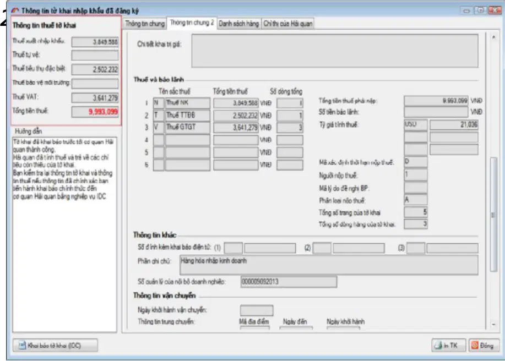505x361 pixels.
Task: Open the Danh sách hàng tab
Action: click(238, 24)
